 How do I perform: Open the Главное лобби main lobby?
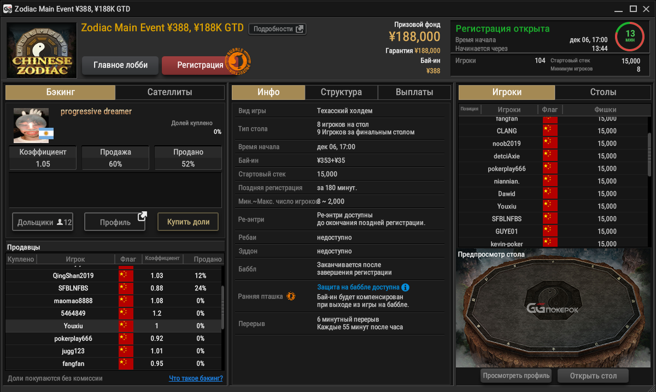click(120, 65)
